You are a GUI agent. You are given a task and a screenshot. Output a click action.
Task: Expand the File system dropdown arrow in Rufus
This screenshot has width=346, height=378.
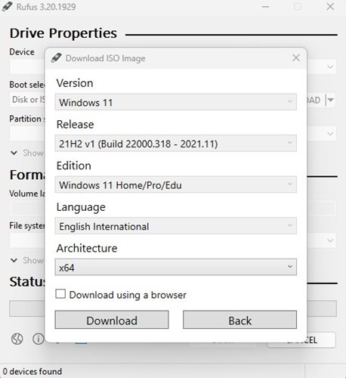[x=330, y=240]
